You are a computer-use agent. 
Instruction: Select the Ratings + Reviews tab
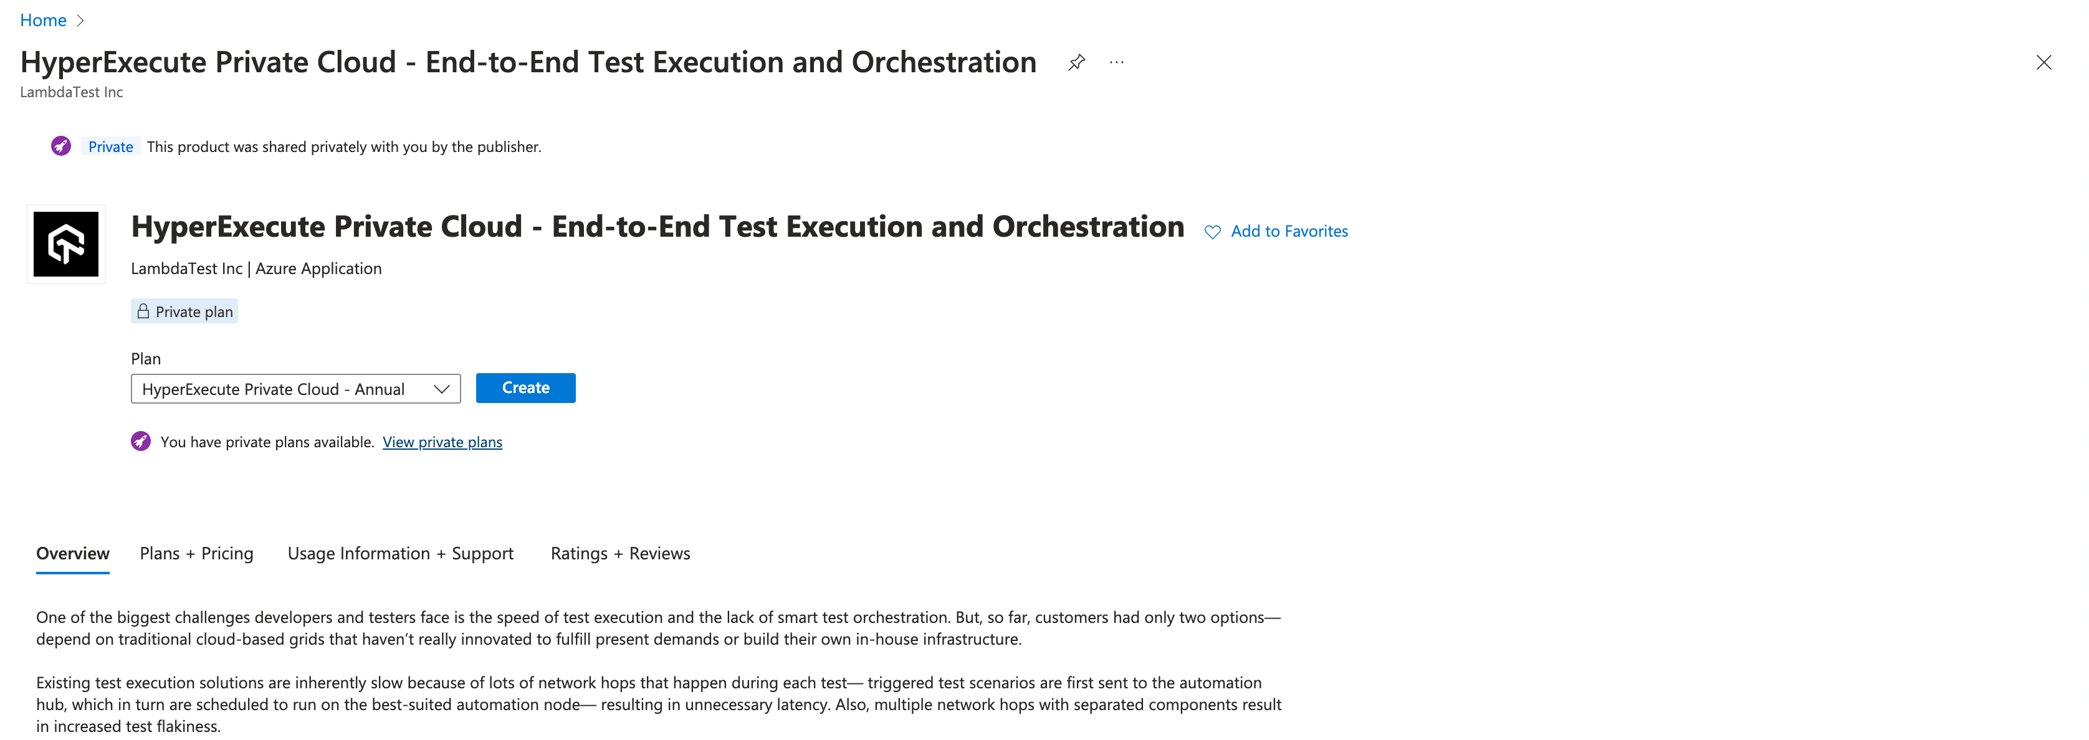[620, 553]
